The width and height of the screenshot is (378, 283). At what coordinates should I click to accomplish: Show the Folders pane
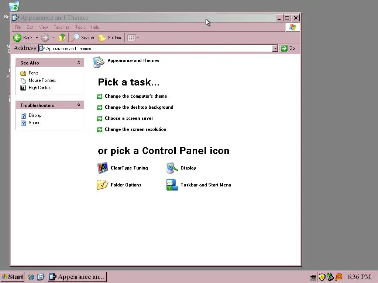(x=110, y=38)
